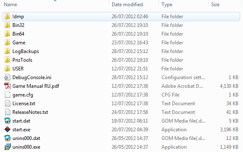Image resolution: width=243 pixels, height=152 pixels.
Task: Sort by the Name column header
Action: click(10, 5)
